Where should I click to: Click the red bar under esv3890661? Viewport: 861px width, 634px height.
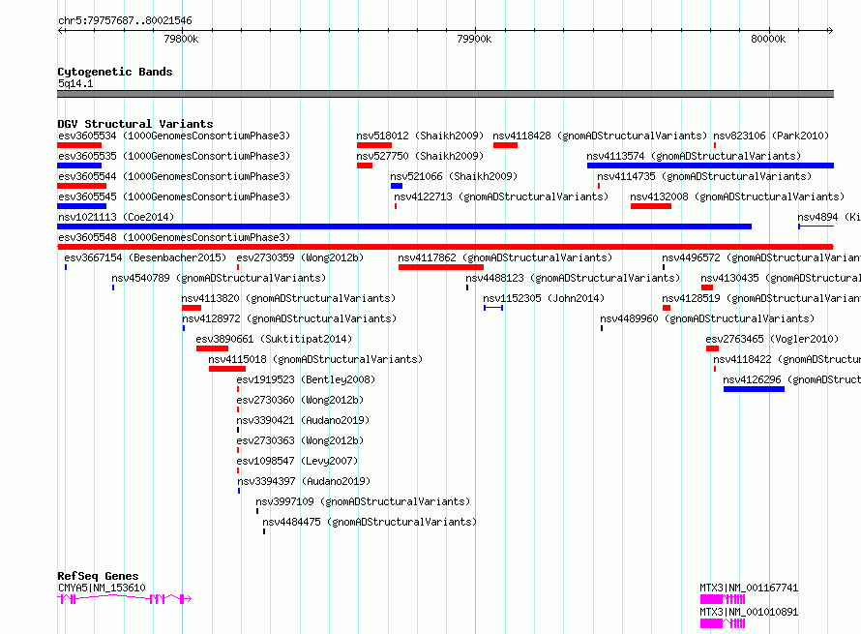212,348
